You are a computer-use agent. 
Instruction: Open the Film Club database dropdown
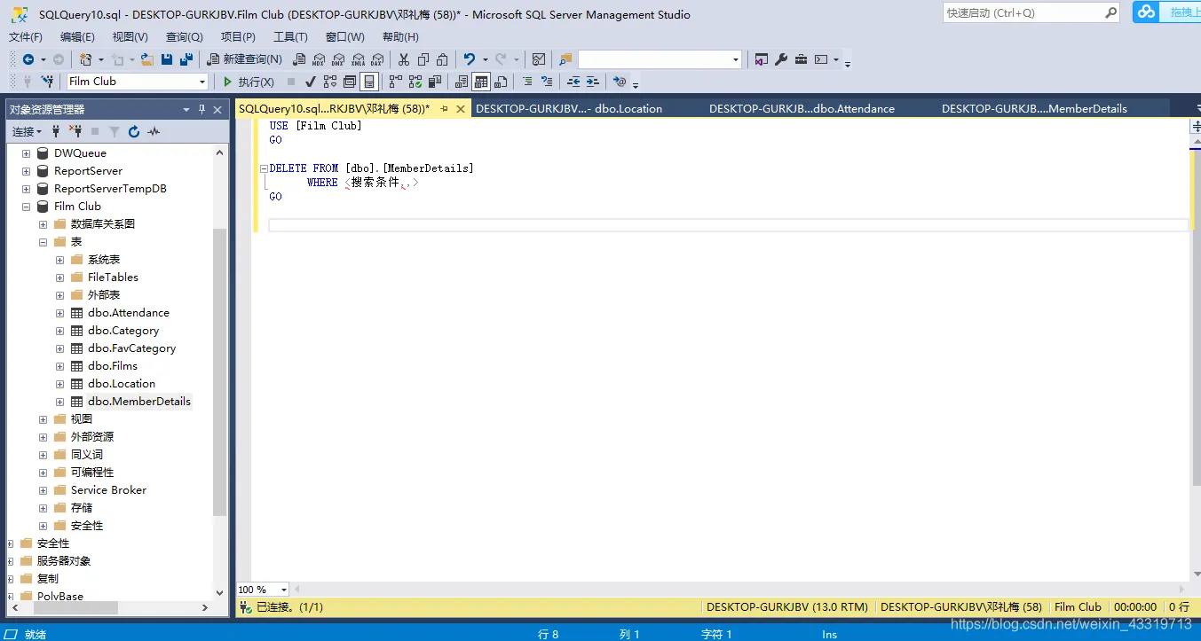pos(202,82)
